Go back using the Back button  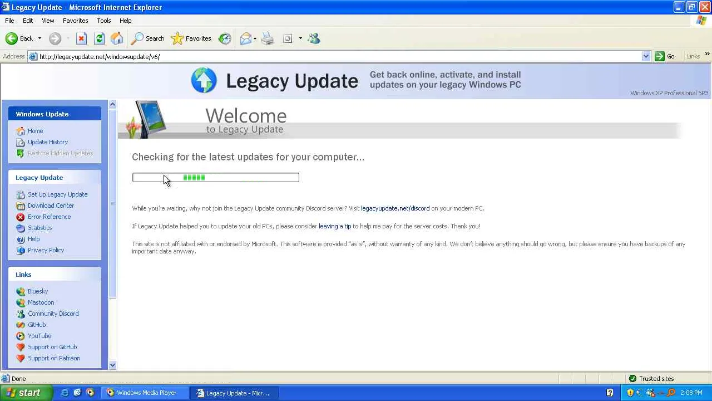coord(19,38)
